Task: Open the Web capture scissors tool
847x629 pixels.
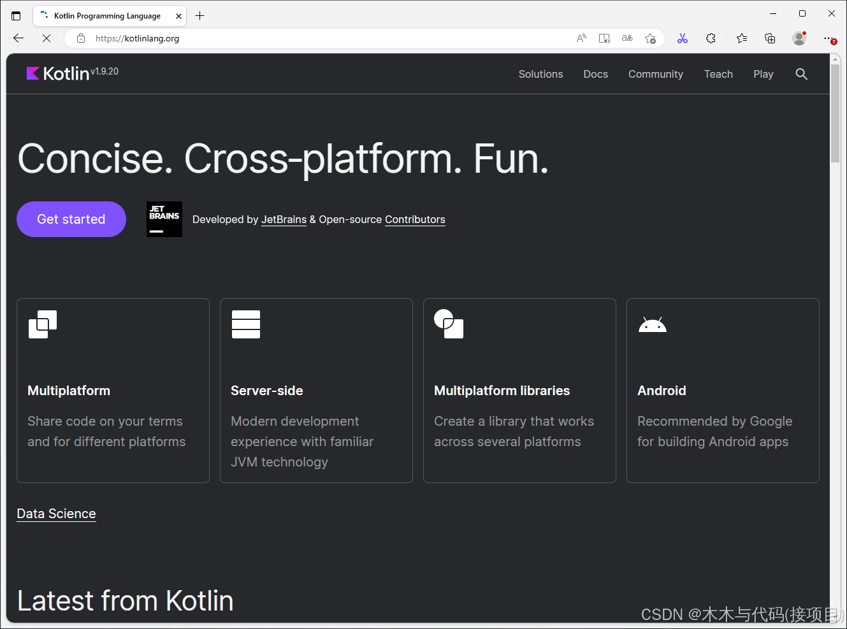Action: coord(683,38)
